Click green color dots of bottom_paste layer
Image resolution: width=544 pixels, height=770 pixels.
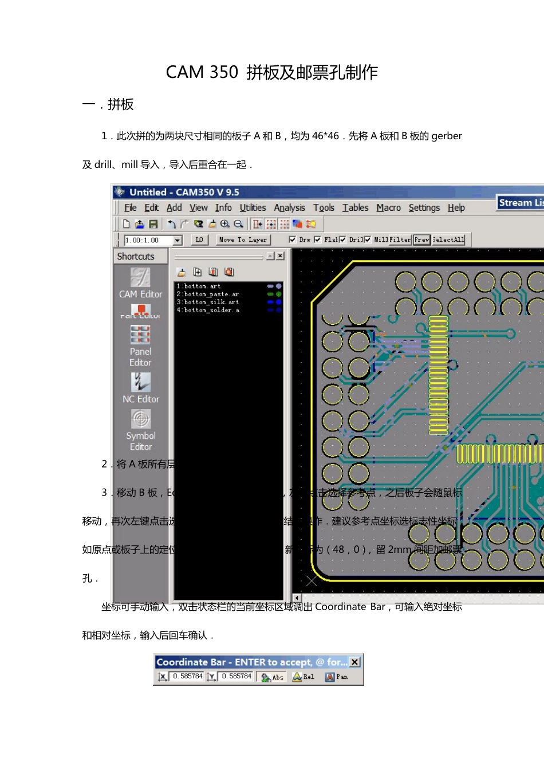coord(274,294)
